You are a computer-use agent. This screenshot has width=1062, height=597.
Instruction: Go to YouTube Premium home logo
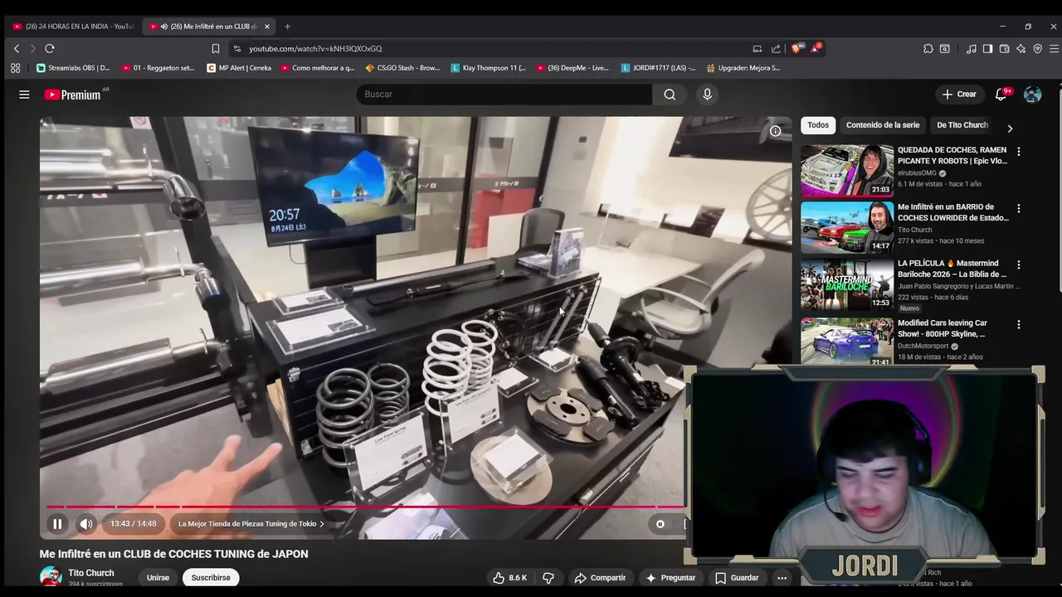[73, 95]
